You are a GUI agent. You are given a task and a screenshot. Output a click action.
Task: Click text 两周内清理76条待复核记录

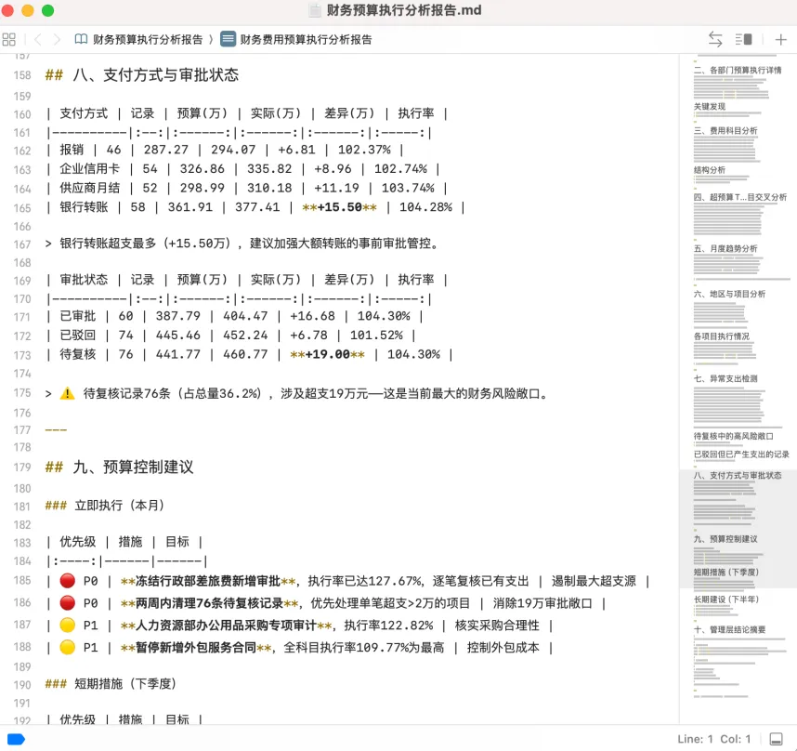[209, 603]
